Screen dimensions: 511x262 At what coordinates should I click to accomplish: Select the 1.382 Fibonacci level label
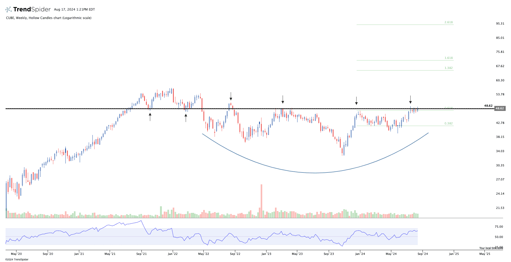click(x=448, y=68)
